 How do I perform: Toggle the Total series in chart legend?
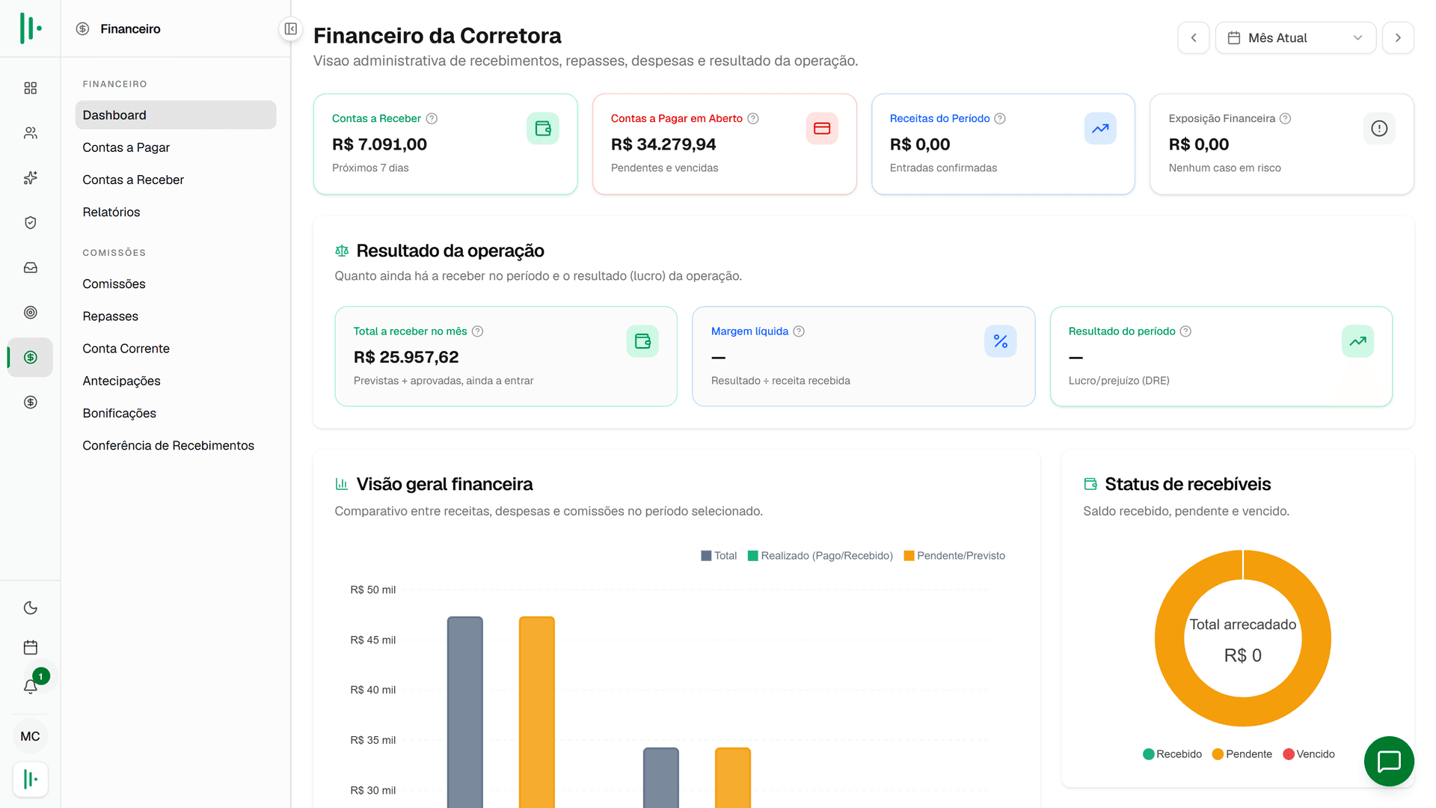(719, 556)
